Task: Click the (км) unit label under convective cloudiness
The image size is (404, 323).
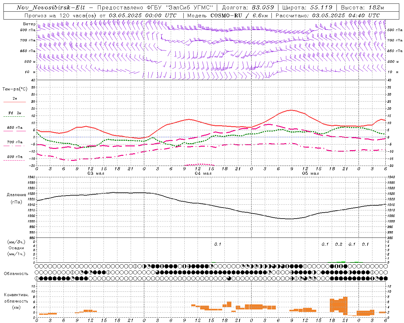Action: coord(16,307)
